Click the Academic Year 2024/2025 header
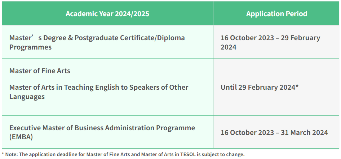Image resolution: width=341 pixels, height=159 pixels. 107,14
